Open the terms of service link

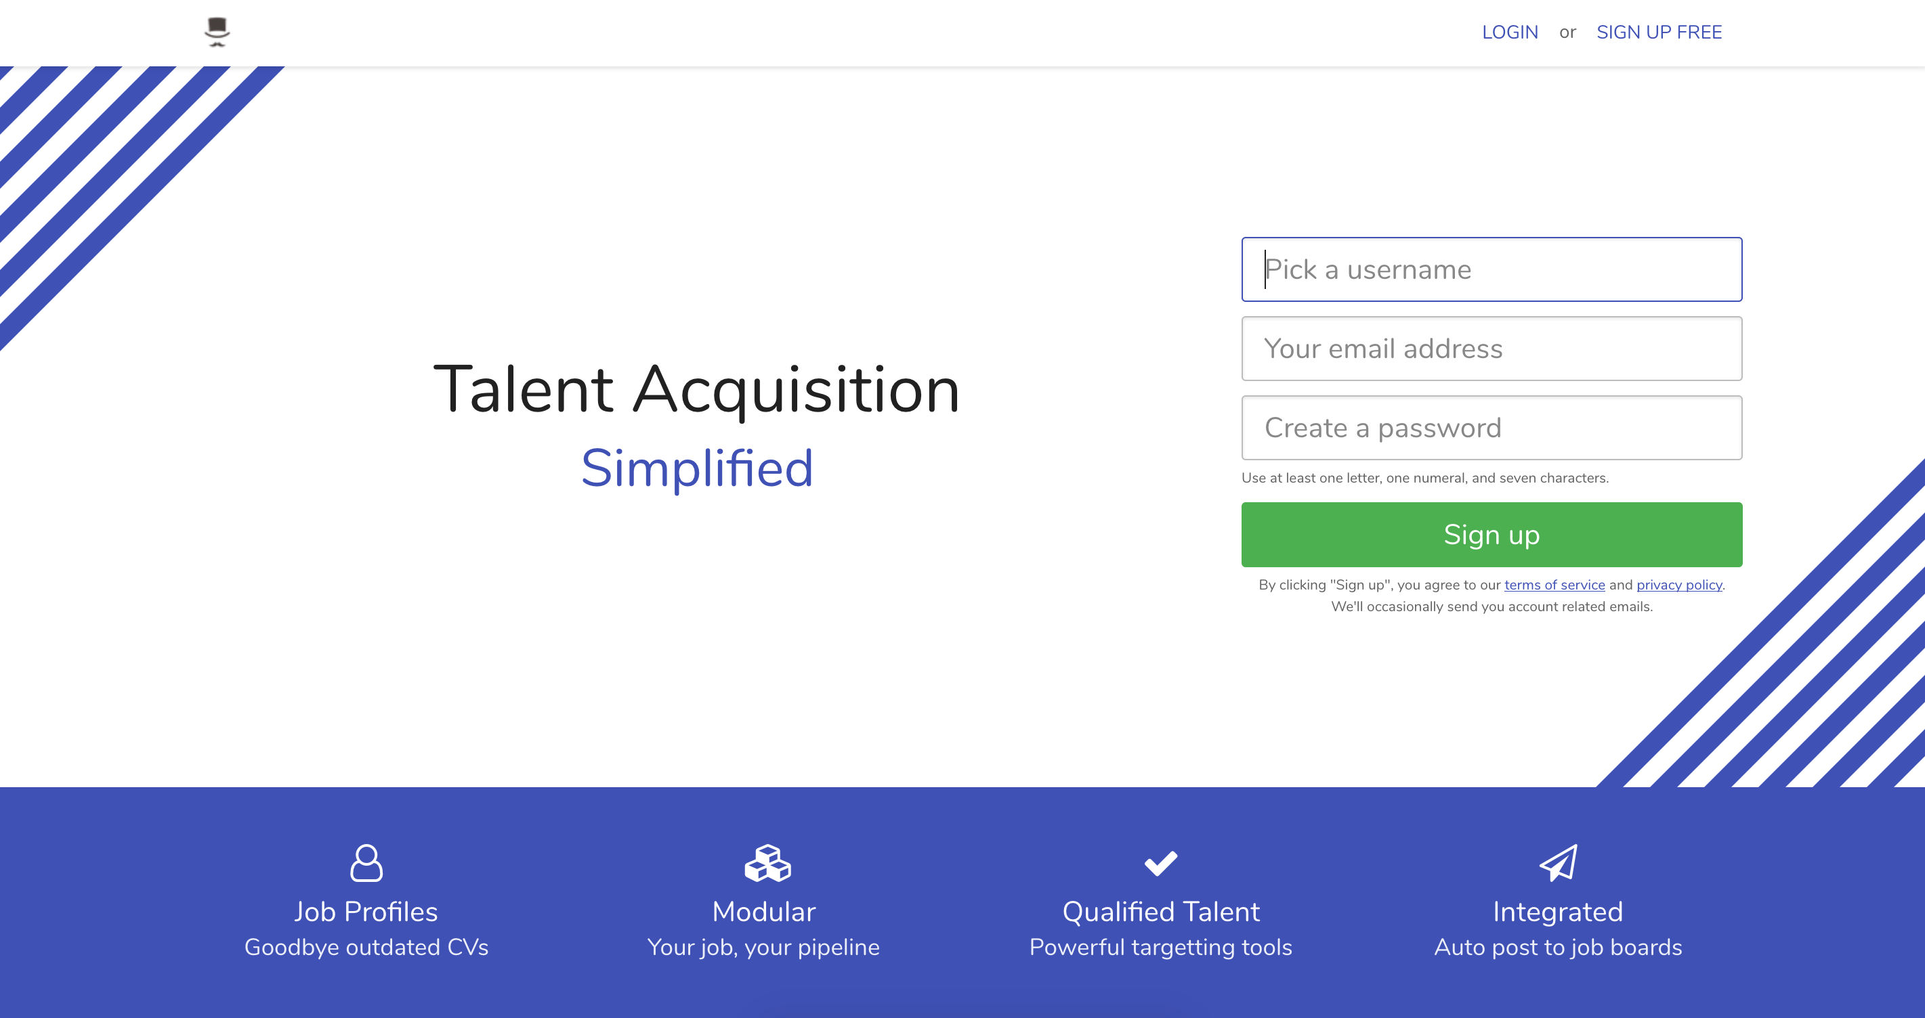coord(1554,585)
